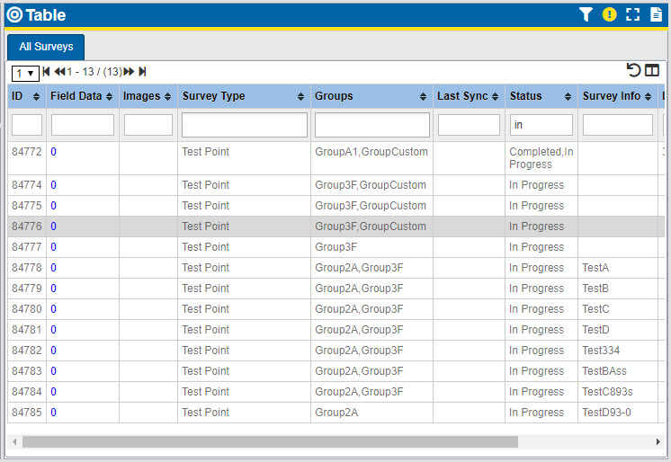
Task: Open Field Data link for survey 84783
Action: 53,371
